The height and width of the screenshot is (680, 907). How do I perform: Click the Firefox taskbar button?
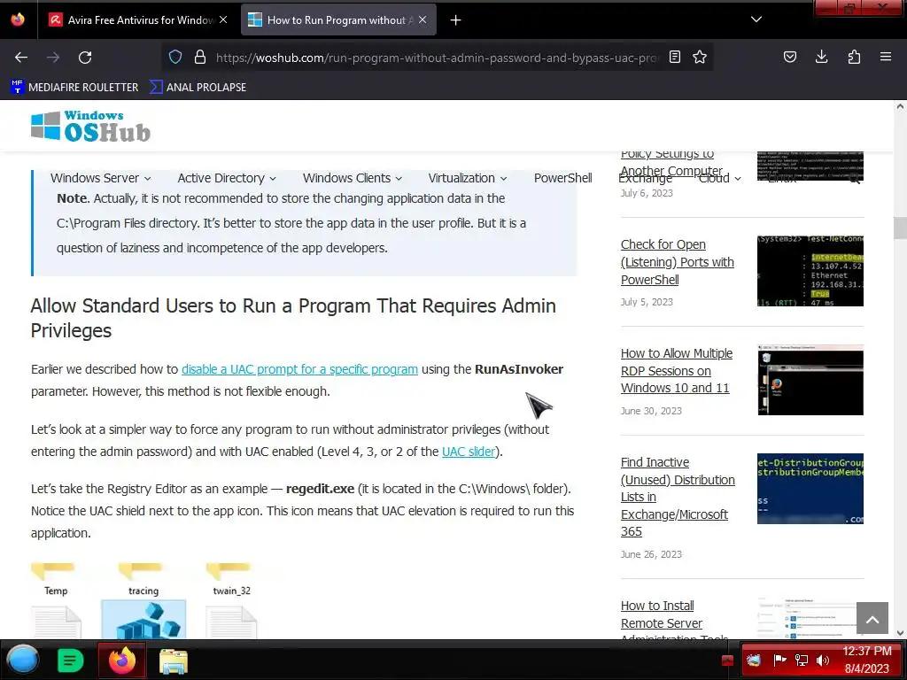pyautogui.click(x=121, y=660)
